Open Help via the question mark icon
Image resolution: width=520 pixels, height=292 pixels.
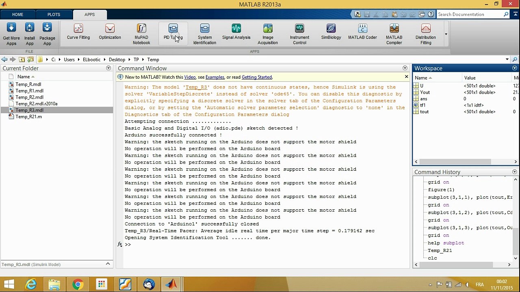(431, 14)
